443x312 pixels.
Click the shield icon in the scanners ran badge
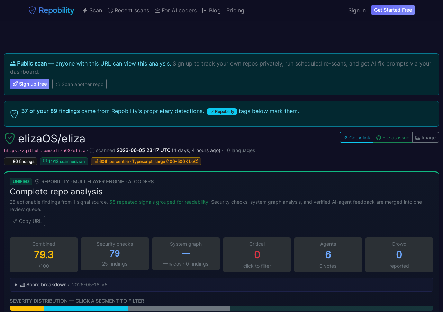[x=45, y=161]
